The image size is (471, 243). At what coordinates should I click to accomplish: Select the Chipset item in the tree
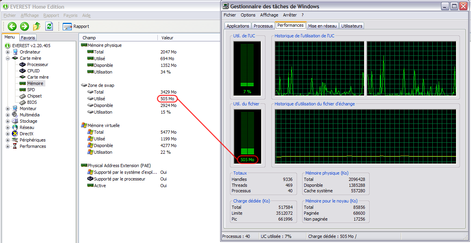tap(34, 96)
